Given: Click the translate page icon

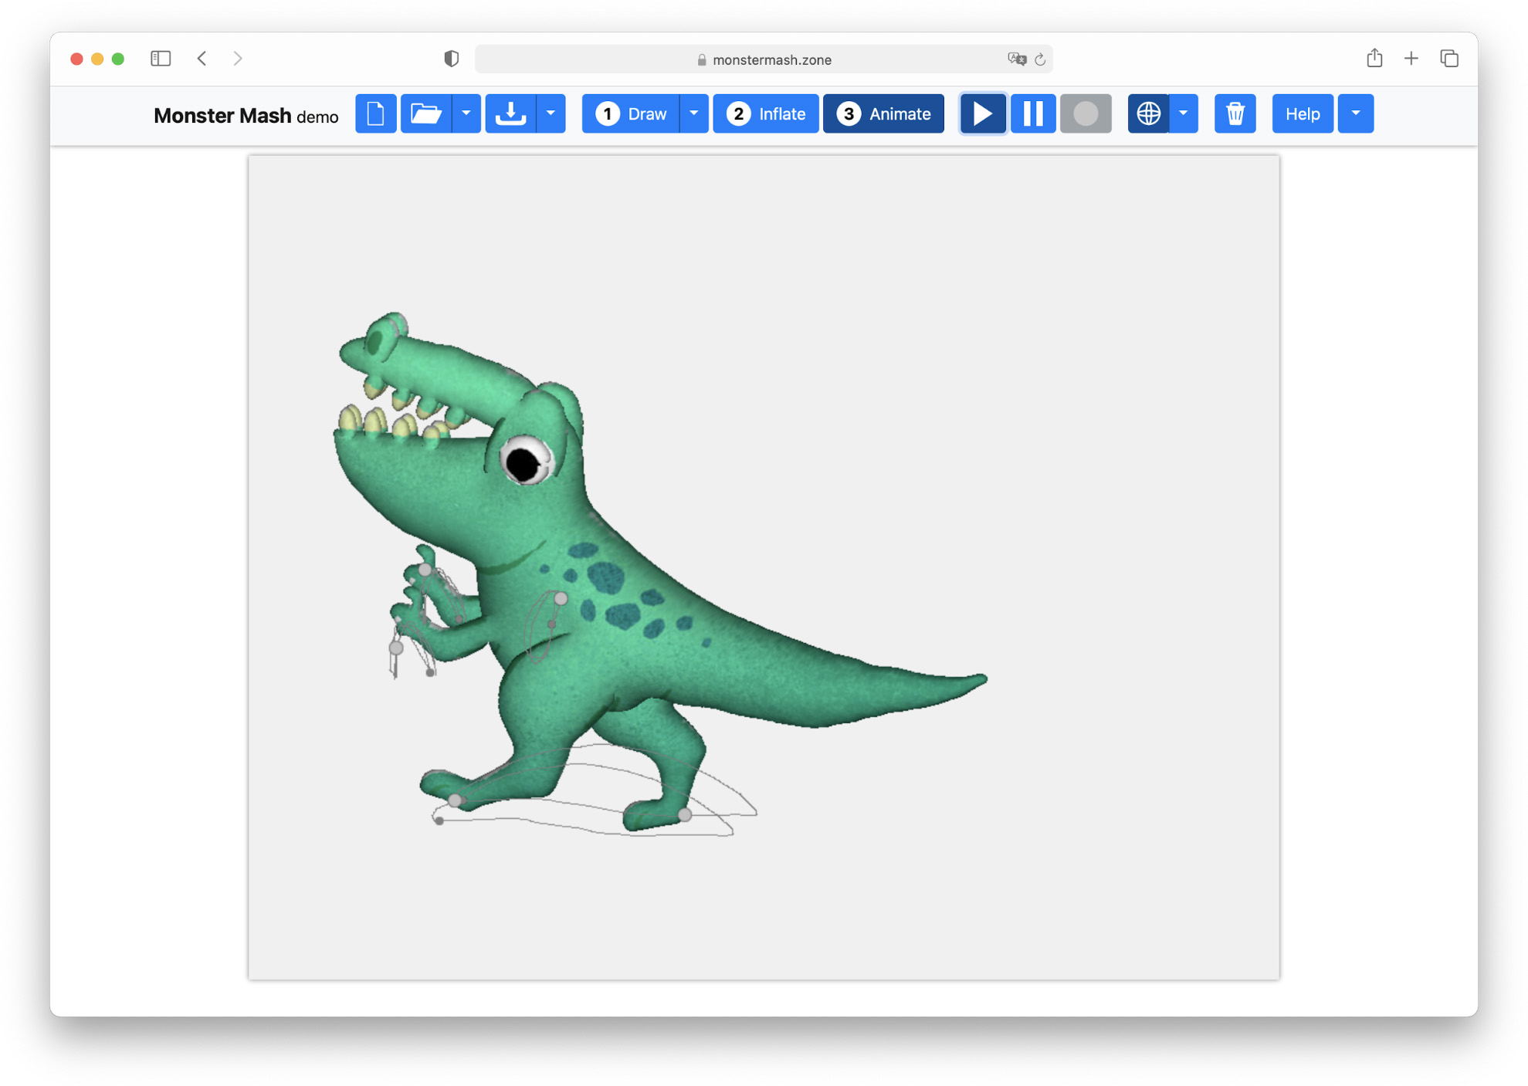Looking at the screenshot, I should pyautogui.click(x=1017, y=59).
